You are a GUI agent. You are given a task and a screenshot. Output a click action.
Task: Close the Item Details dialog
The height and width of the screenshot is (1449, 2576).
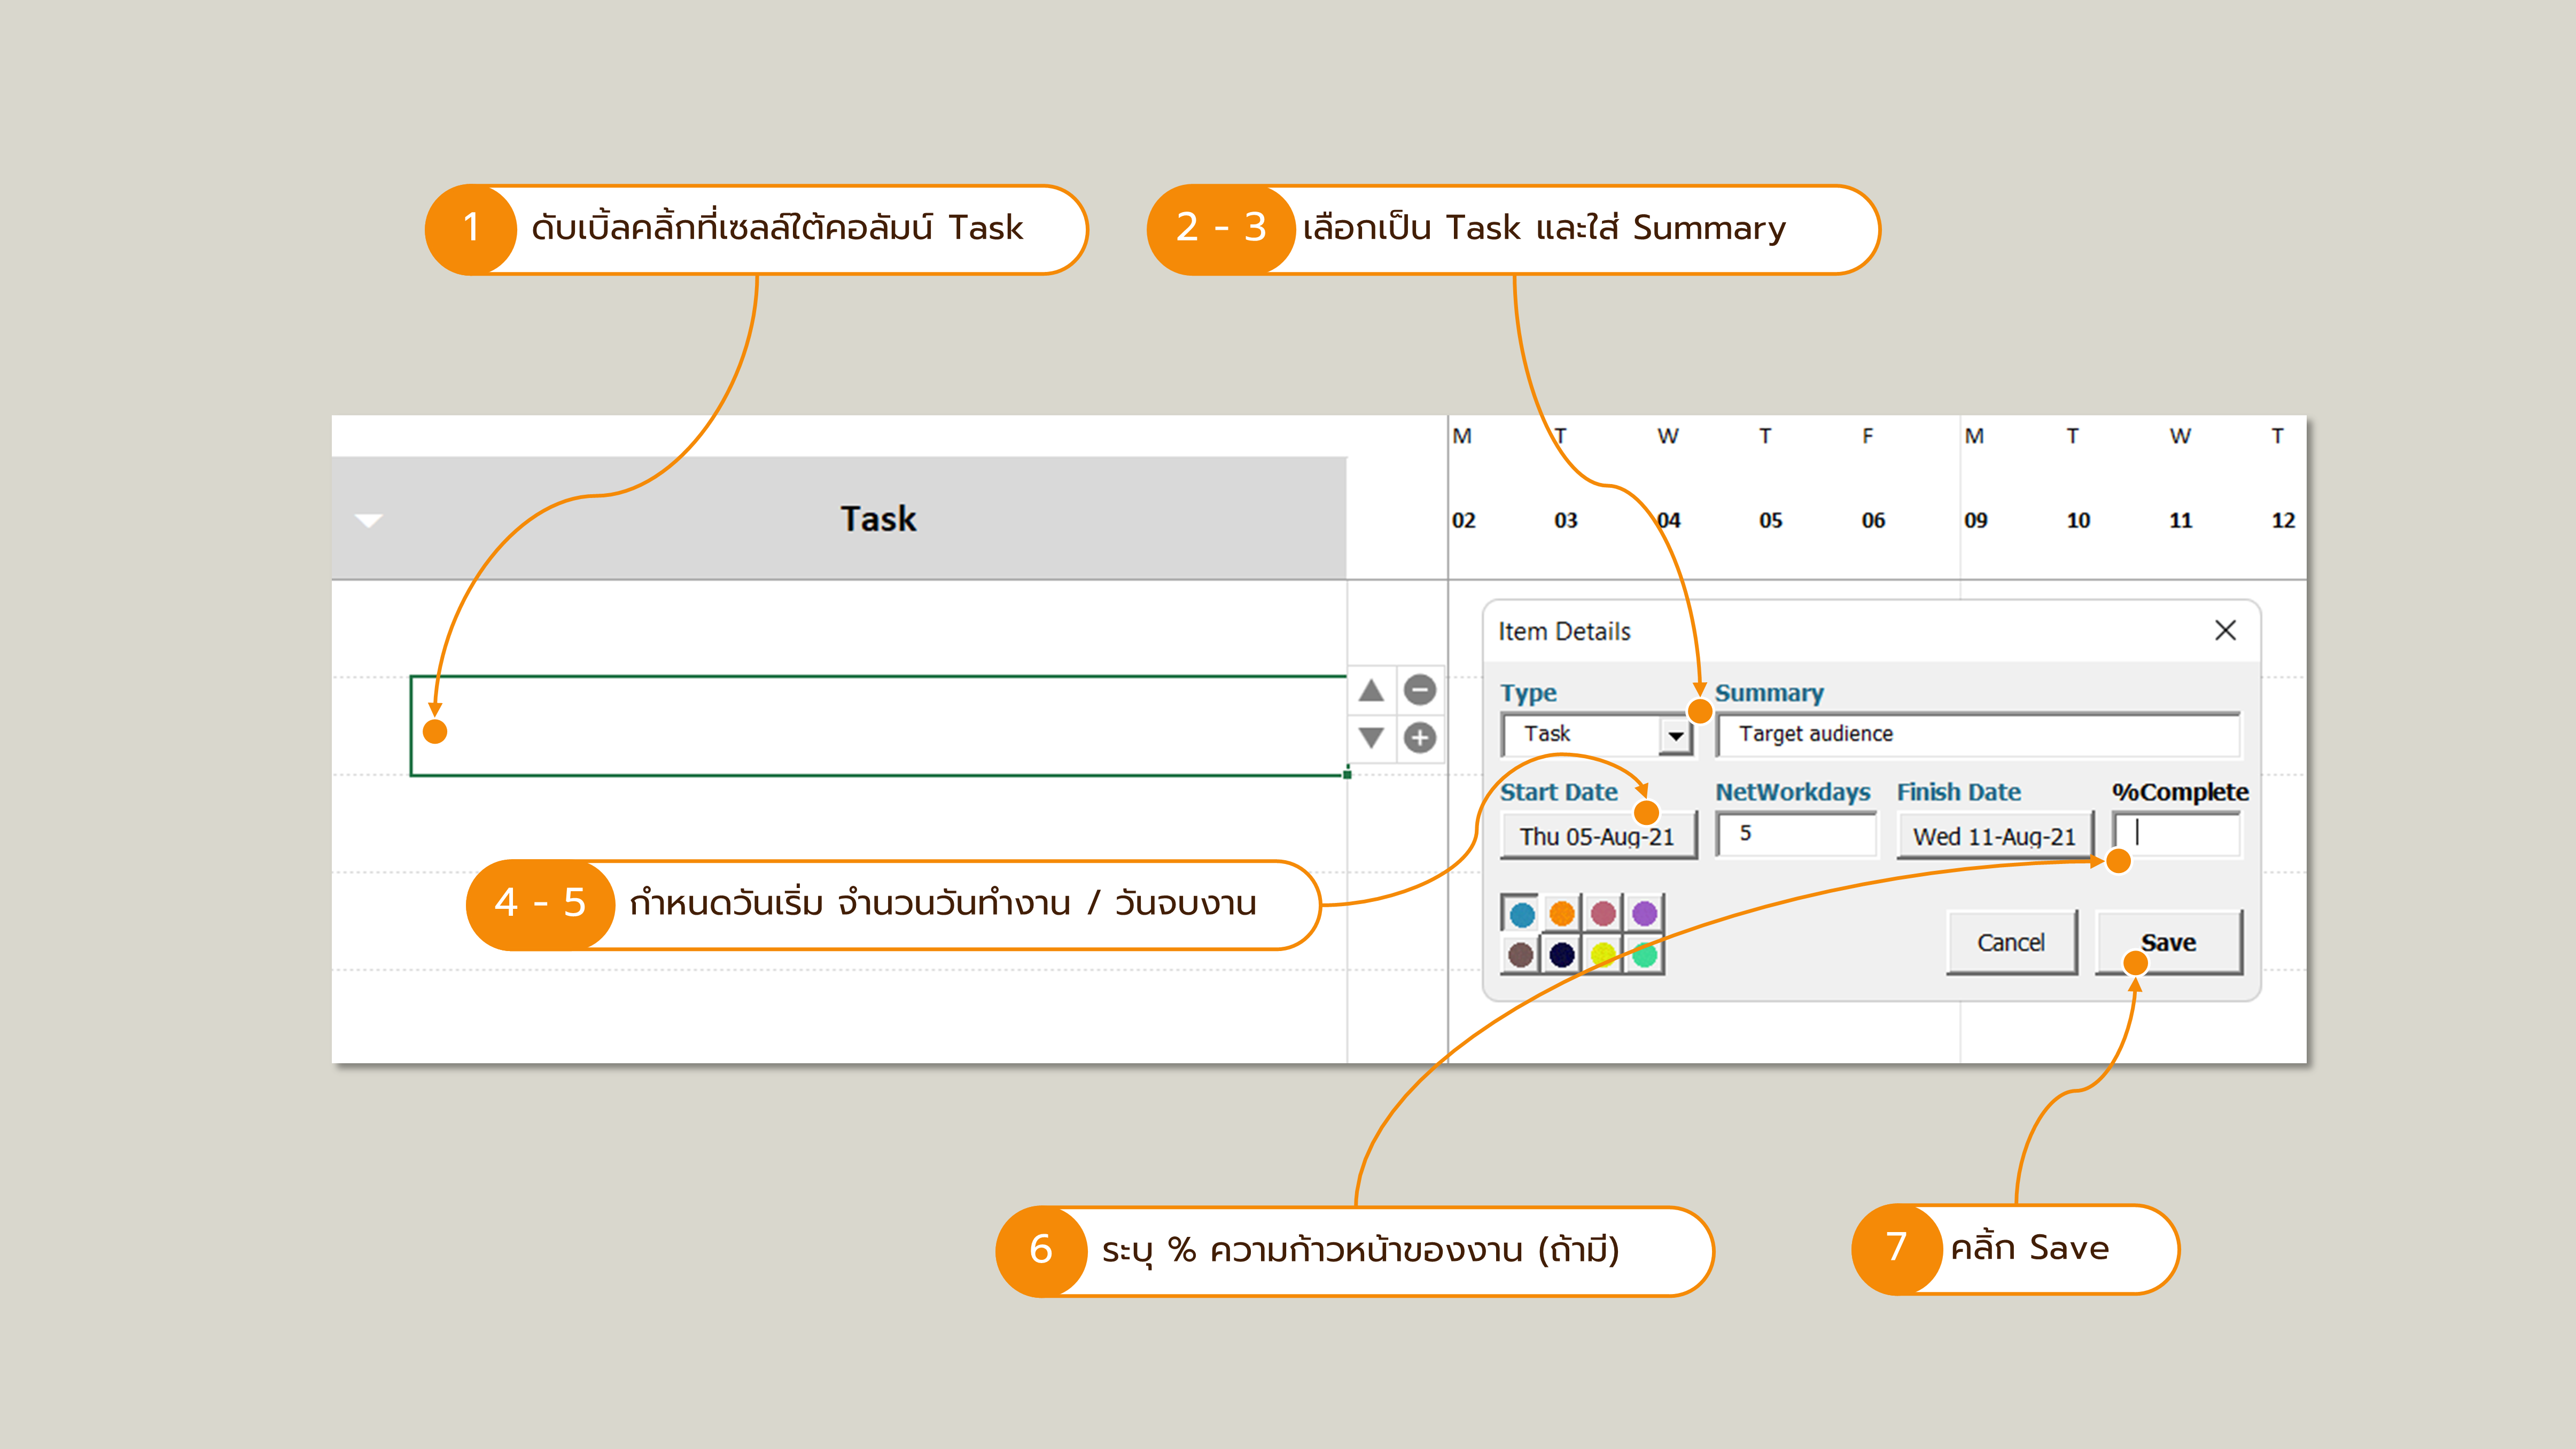point(2225,631)
